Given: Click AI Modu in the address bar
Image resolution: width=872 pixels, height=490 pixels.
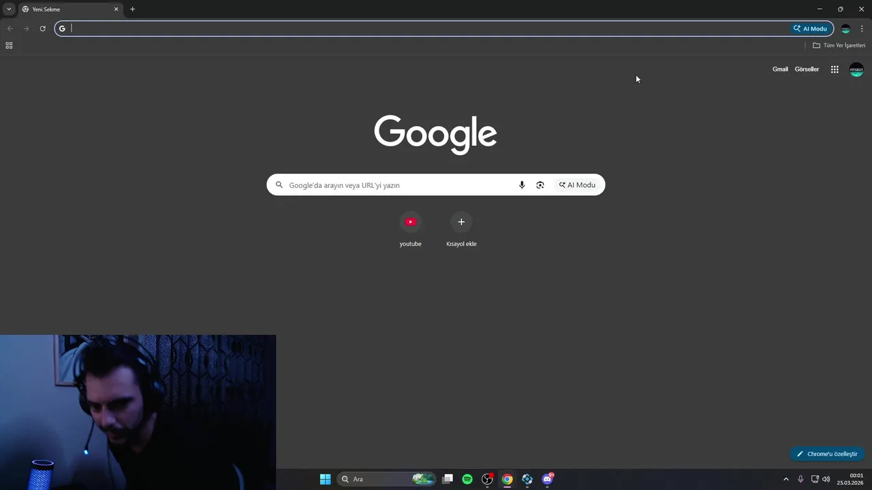Looking at the screenshot, I should (x=810, y=29).
